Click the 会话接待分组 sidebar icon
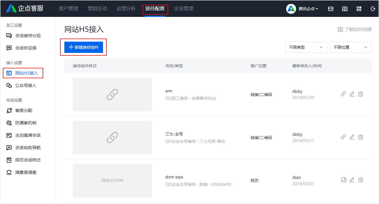Screen dimensions: 379x204 click(9, 36)
